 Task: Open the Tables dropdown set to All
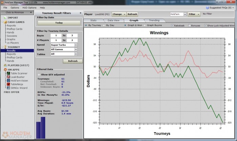[x=64, y=54]
